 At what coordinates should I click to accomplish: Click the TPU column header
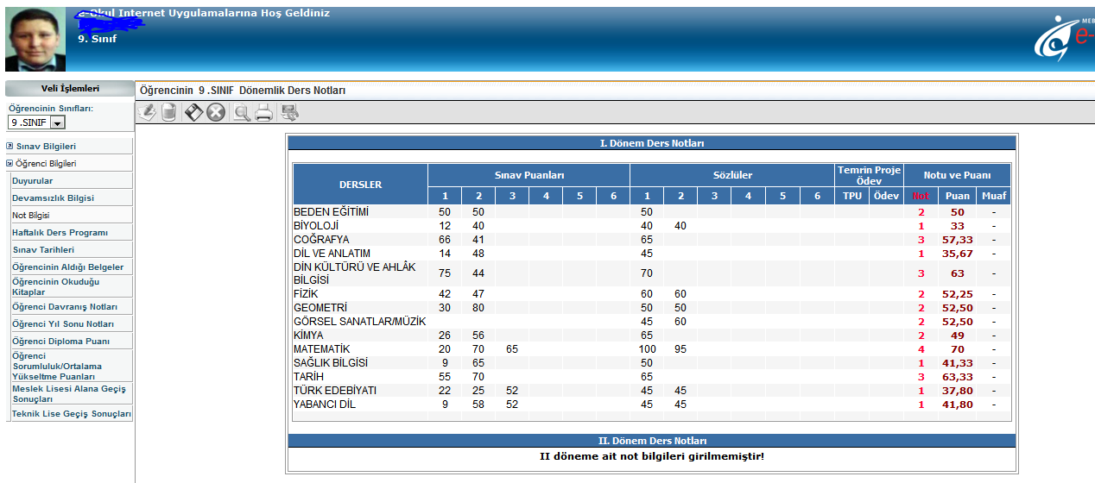(x=851, y=196)
